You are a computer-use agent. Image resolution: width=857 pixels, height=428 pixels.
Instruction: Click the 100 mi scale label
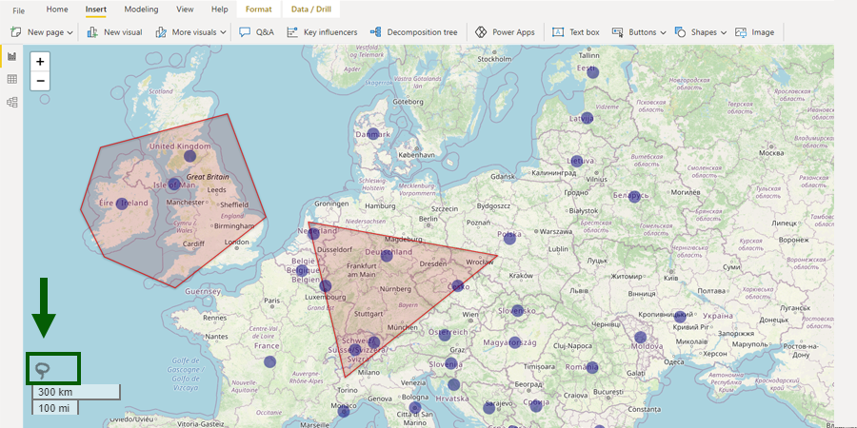(x=54, y=408)
